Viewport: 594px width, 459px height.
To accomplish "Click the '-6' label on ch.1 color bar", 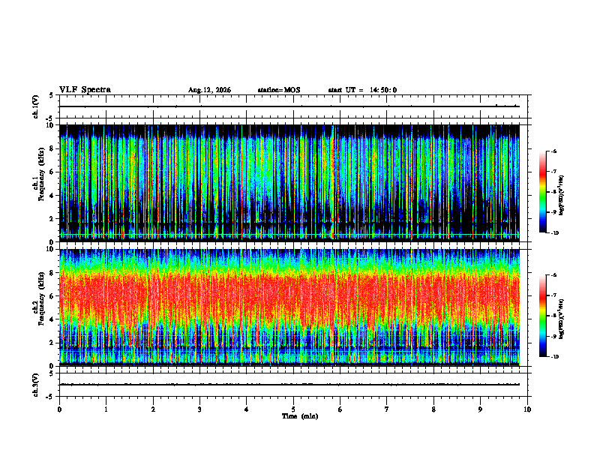I will point(553,151).
